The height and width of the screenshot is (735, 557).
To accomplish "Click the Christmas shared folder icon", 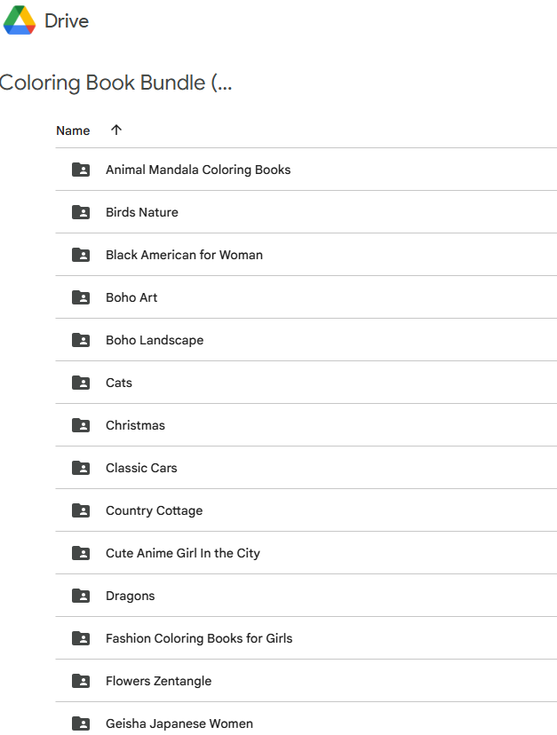I will [x=81, y=425].
